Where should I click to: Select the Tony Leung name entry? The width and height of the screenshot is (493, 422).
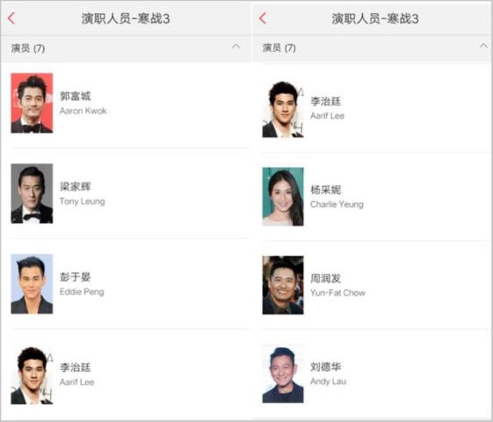83,201
